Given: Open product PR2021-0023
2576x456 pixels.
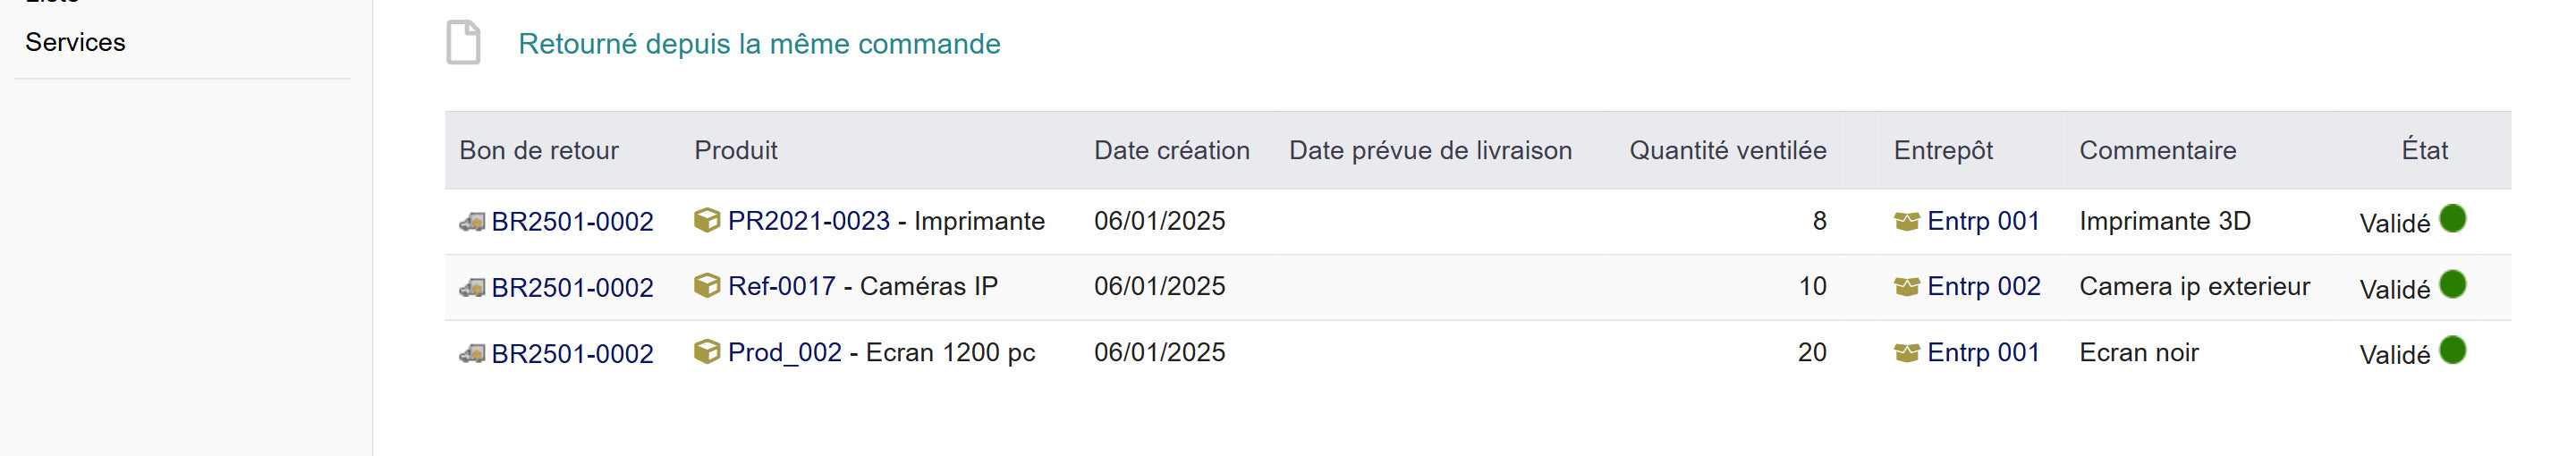Looking at the screenshot, I should tap(808, 221).
